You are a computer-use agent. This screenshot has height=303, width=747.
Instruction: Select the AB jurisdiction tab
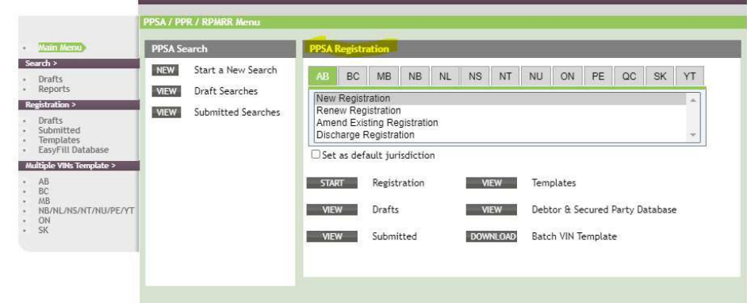(323, 76)
